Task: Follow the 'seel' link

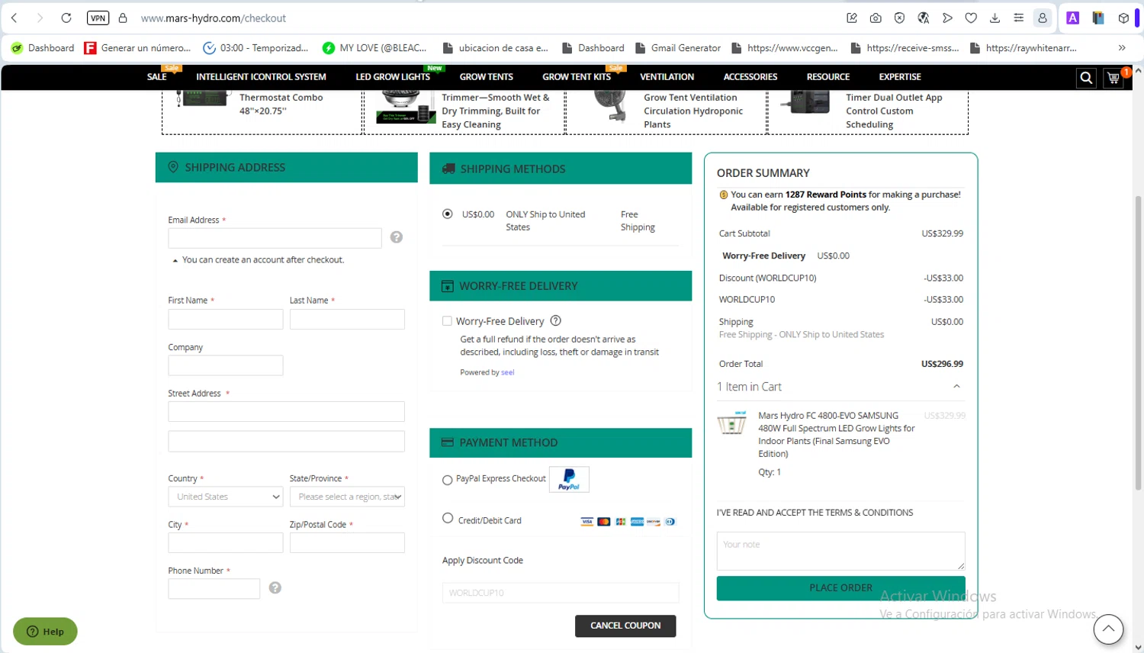Action: 508,373
